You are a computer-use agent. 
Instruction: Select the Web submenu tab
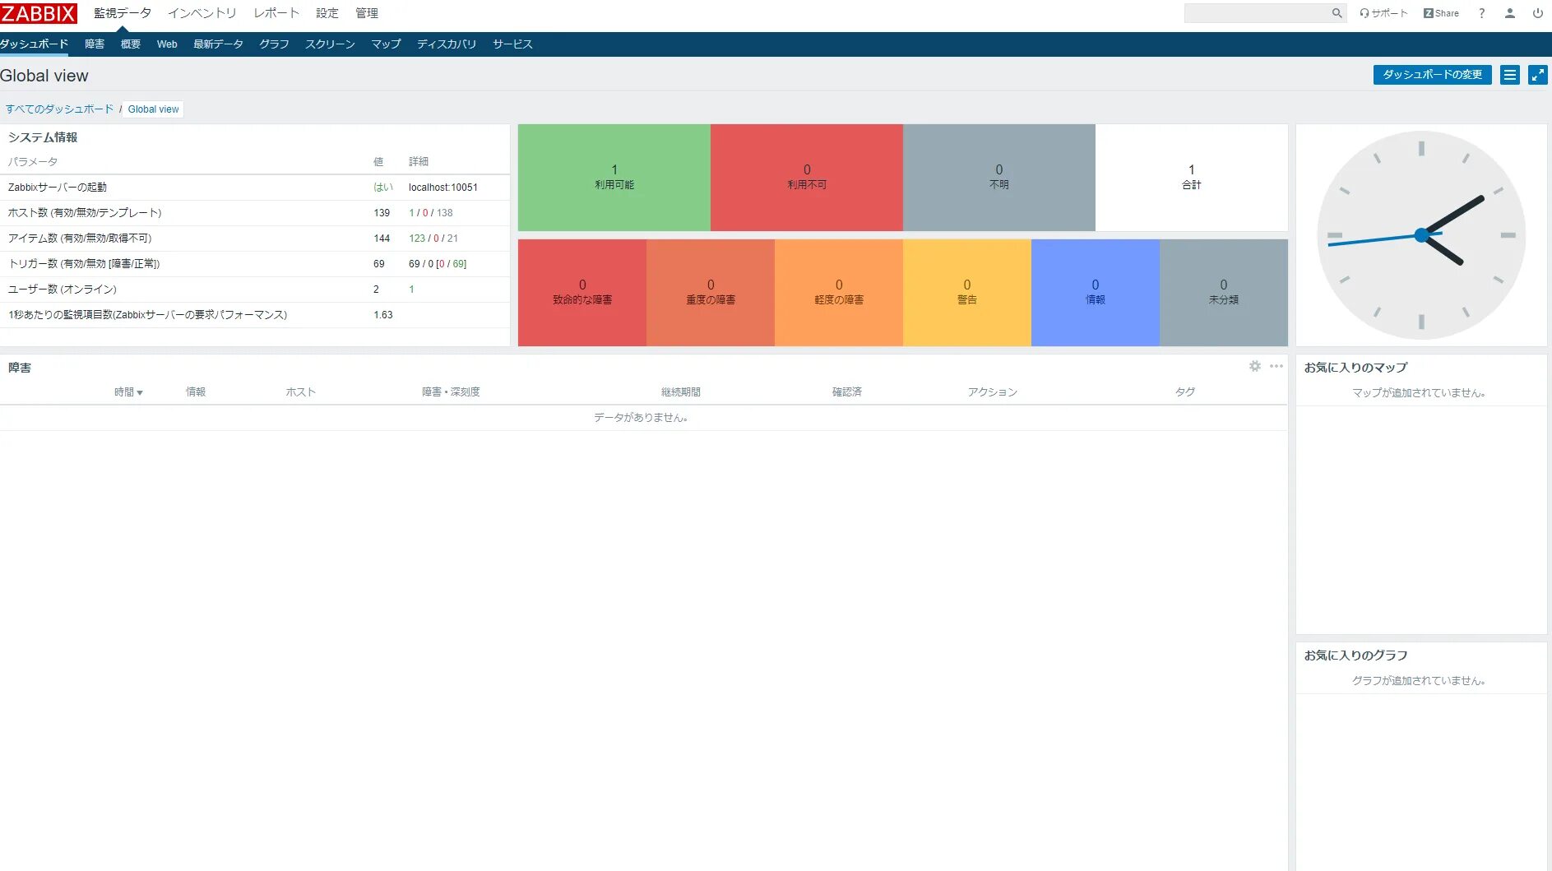coord(167,44)
